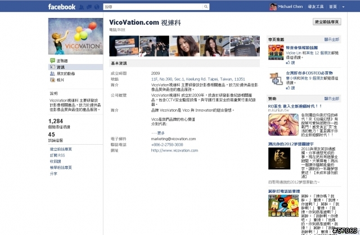
Task: Click RO game ad character image
Action: coord(283,125)
